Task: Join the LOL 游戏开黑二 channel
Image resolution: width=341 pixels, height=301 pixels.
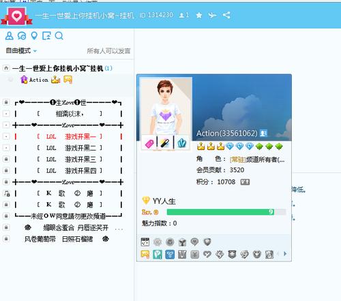Action: coord(68,148)
